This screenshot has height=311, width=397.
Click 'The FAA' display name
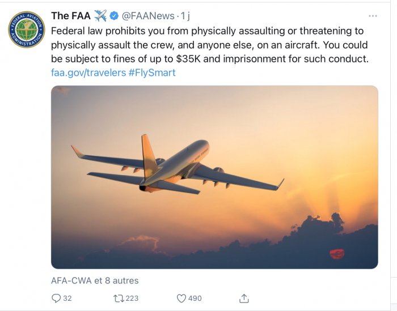tap(70, 16)
